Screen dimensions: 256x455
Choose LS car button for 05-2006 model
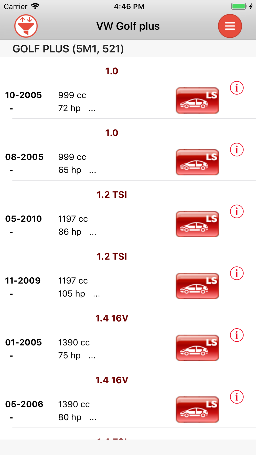[x=197, y=409]
